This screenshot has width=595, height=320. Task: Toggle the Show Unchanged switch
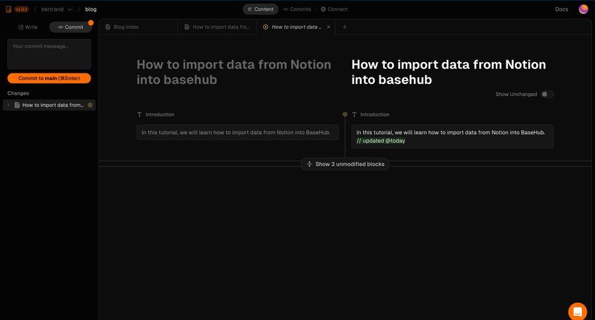(547, 94)
